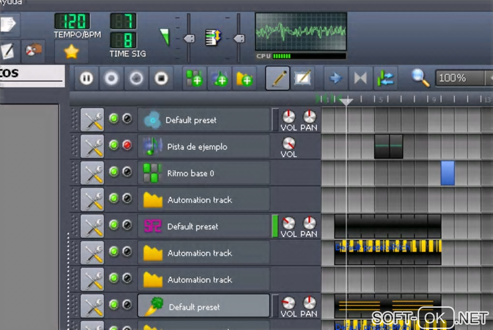Screen dimensions: 493x330
Task: Click the oscilloscope waveform display
Action: pos(301,31)
